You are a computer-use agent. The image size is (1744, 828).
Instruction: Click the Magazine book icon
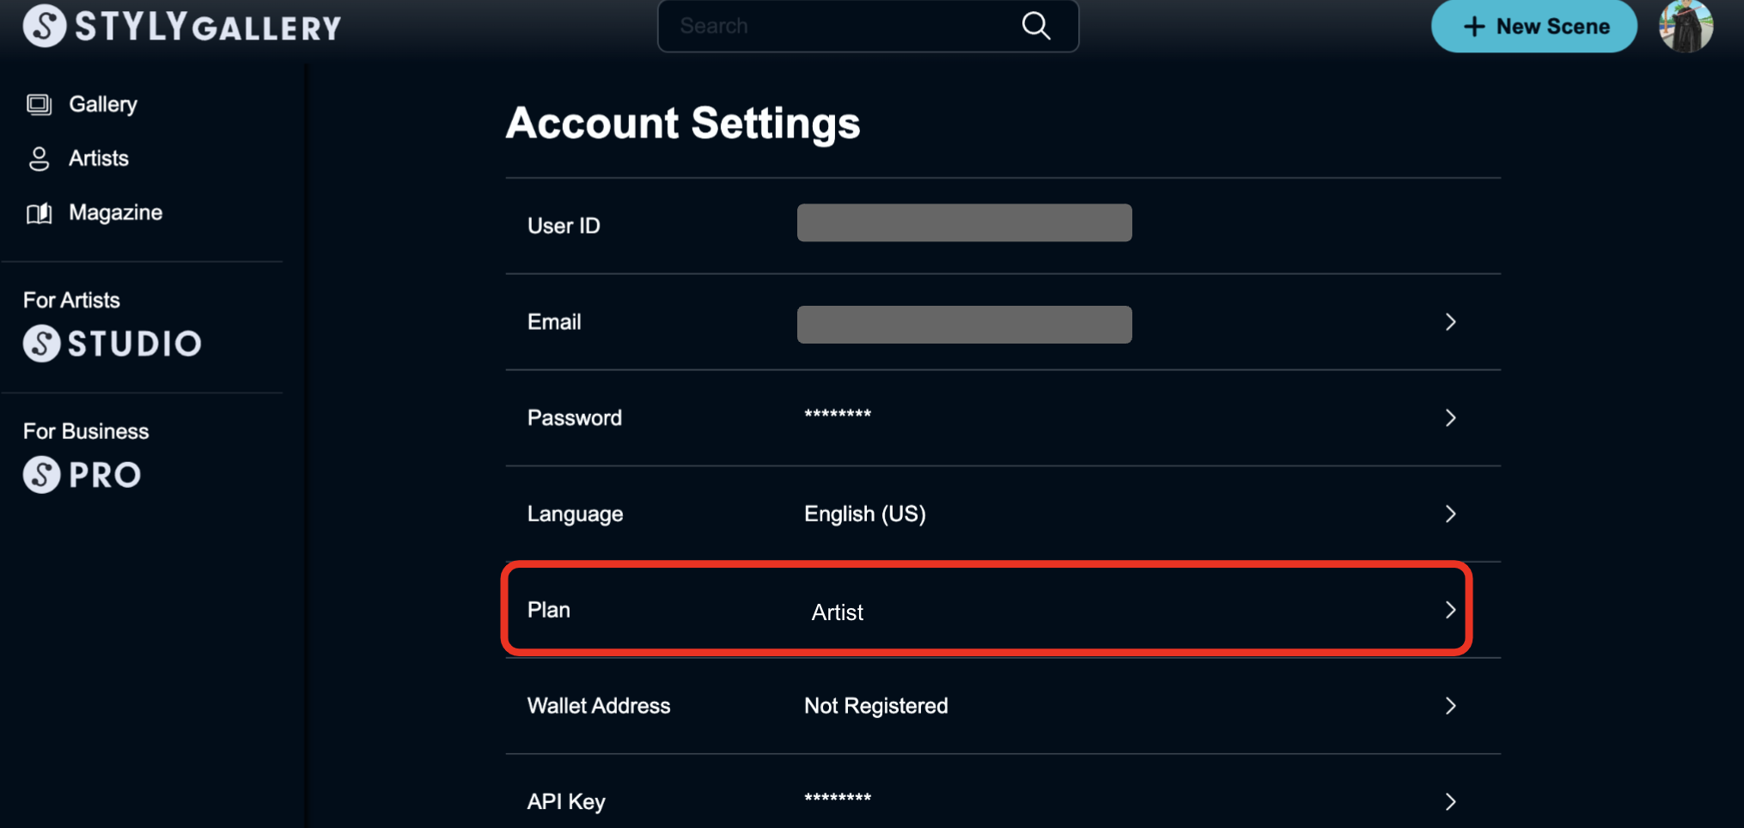(39, 213)
